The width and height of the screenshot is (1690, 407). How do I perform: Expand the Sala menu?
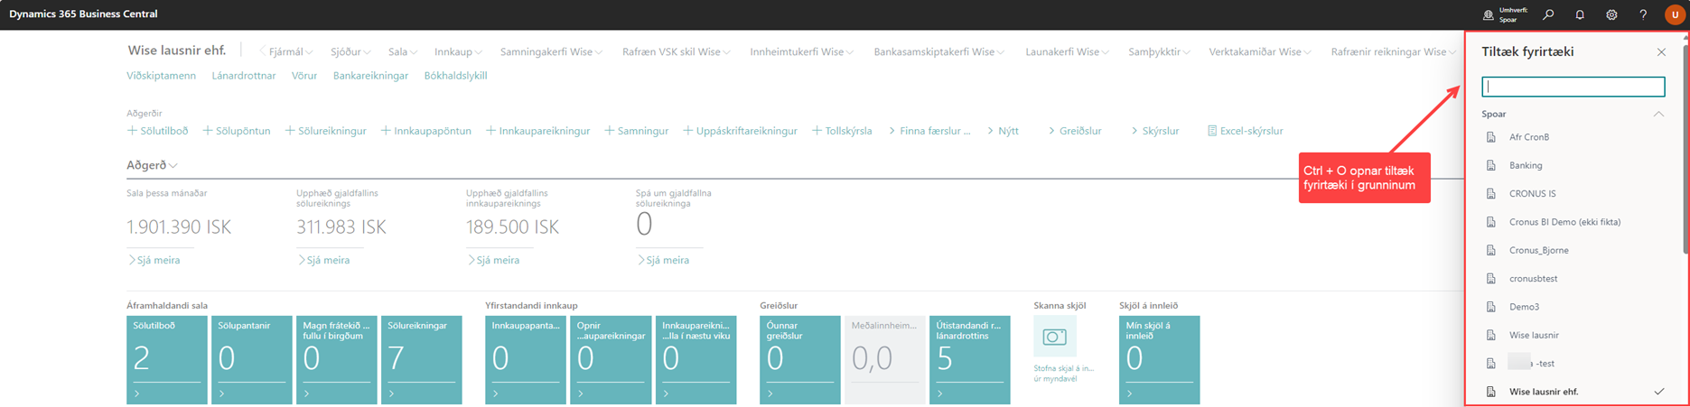tap(403, 52)
